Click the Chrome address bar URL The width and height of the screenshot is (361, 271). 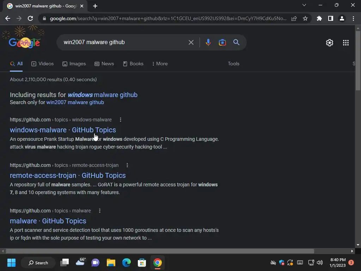tap(168, 18)
